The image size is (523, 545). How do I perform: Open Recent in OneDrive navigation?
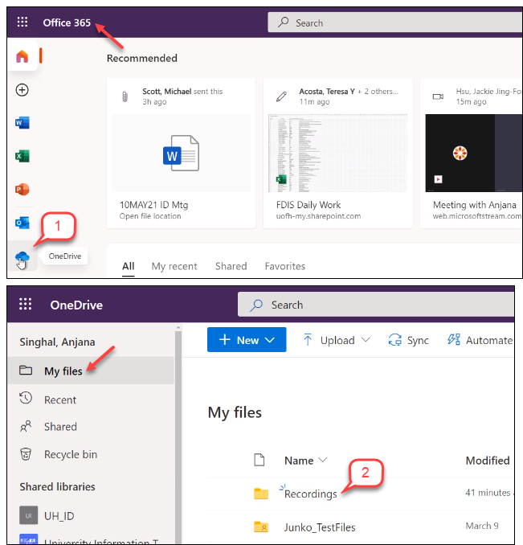[x=60, y=400]
